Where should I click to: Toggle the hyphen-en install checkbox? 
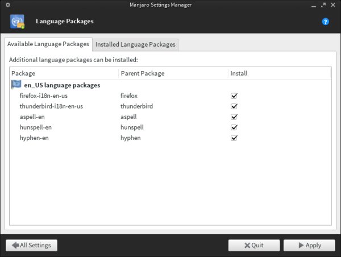pyautogui.click(x=234, y=138)
